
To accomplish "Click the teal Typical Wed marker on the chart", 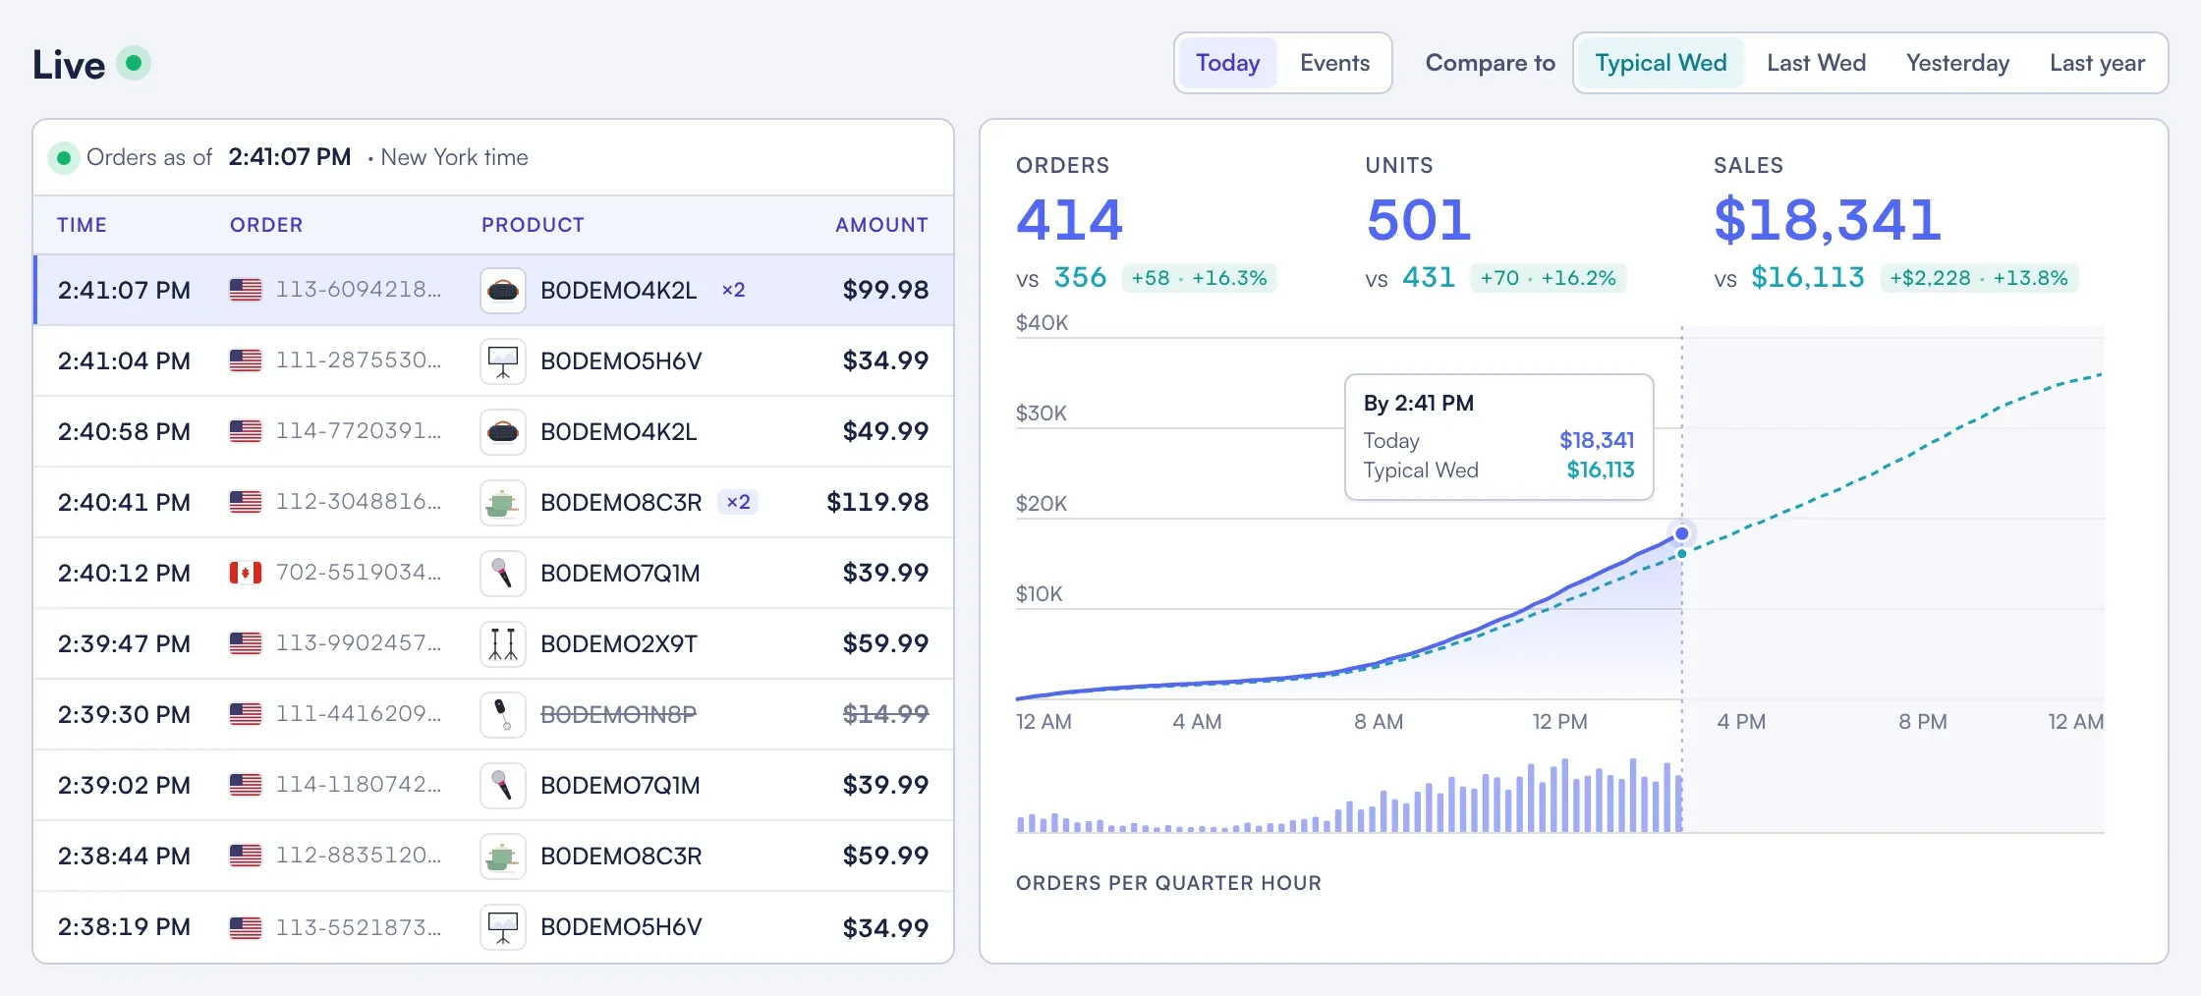I will tap(1682, 554).
